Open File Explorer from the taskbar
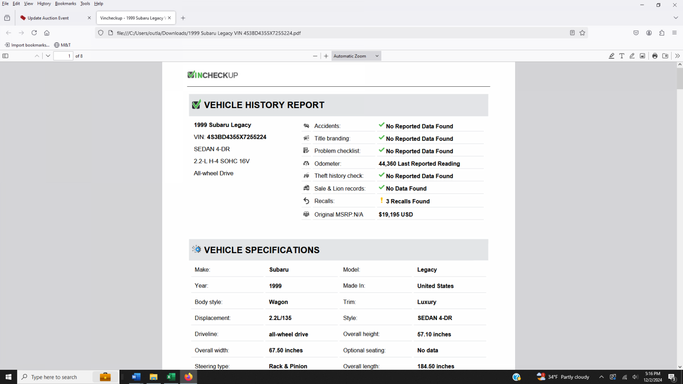The width and height of the screenshot is (683, 384). tap(154, 377)
